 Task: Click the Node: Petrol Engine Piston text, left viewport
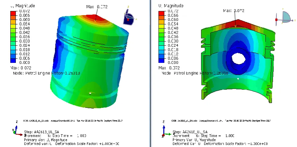point(46,73)
